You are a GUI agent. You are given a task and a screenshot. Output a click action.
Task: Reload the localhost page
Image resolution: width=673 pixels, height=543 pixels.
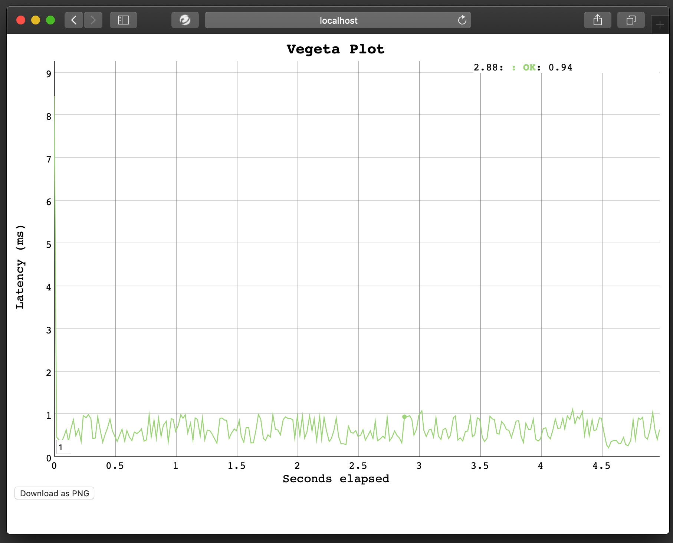[x=462, y=20]
